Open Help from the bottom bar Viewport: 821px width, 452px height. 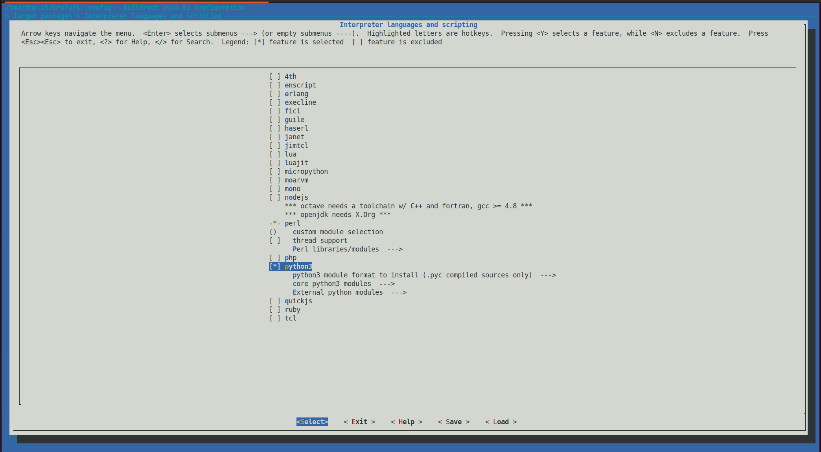point(407,422)
